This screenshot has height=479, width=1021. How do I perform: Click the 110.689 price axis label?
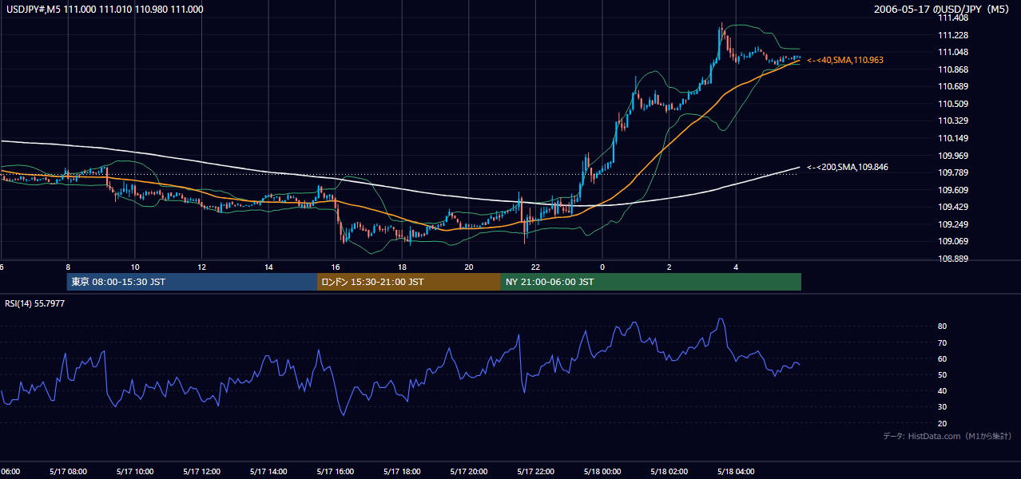tap(953, 86)
